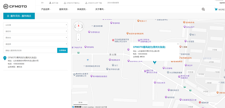Click the 北门 gate pin

pos(113,65)
